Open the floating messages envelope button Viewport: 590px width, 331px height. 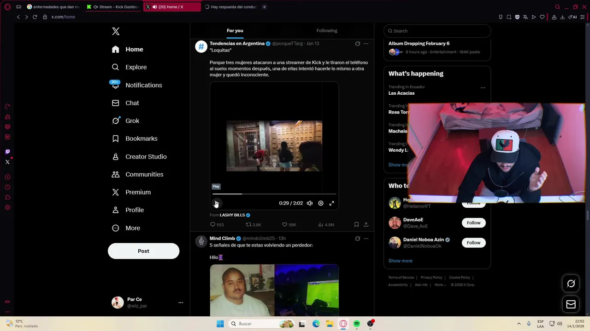(571, 304)
